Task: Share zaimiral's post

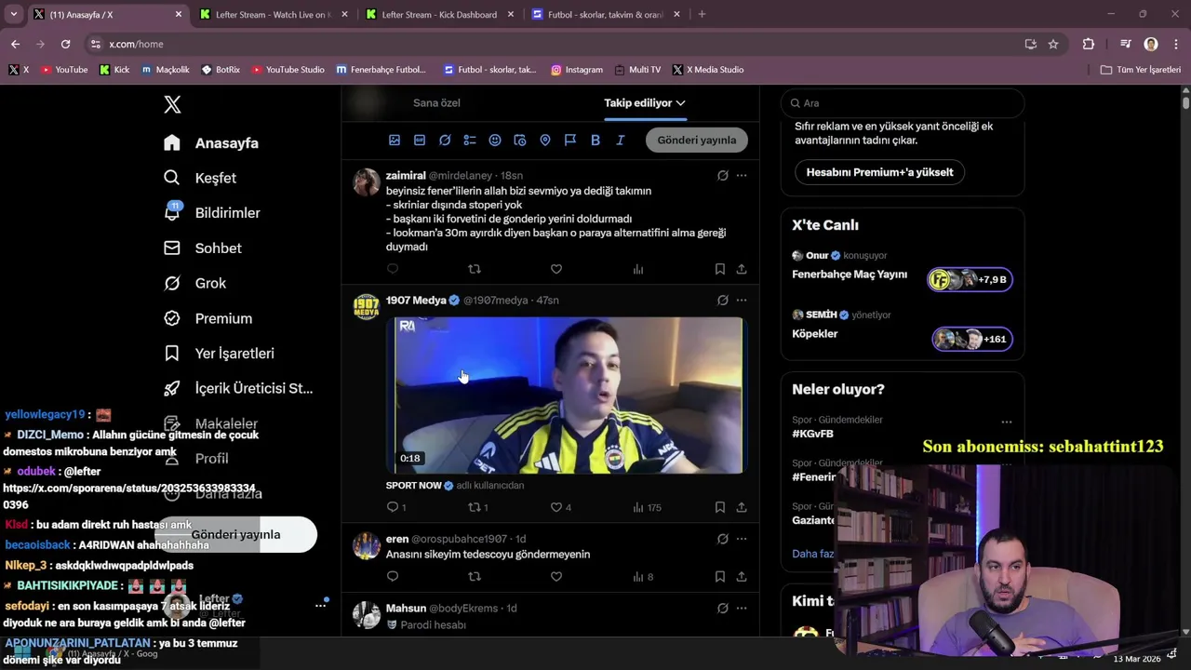Action: coord(742,269)
